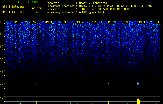Click the 0.6 frequency axis label
This screenshot has height=104, width=163.
pos(2,99)
